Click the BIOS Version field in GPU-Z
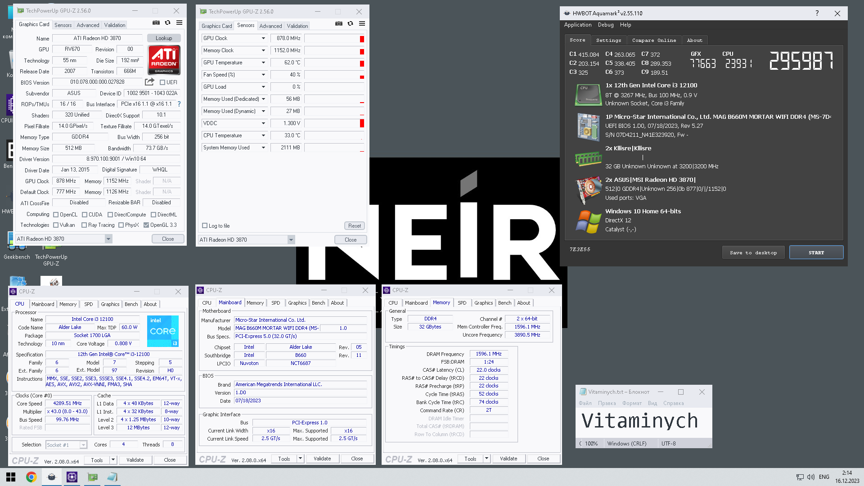 97,82
